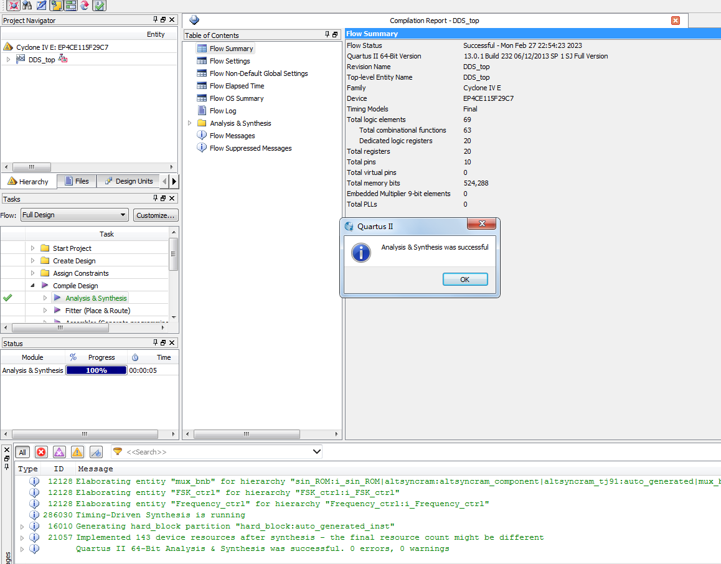Pin the Project Navigator panel
Screen dimensions: 721x564
(156, 21)
